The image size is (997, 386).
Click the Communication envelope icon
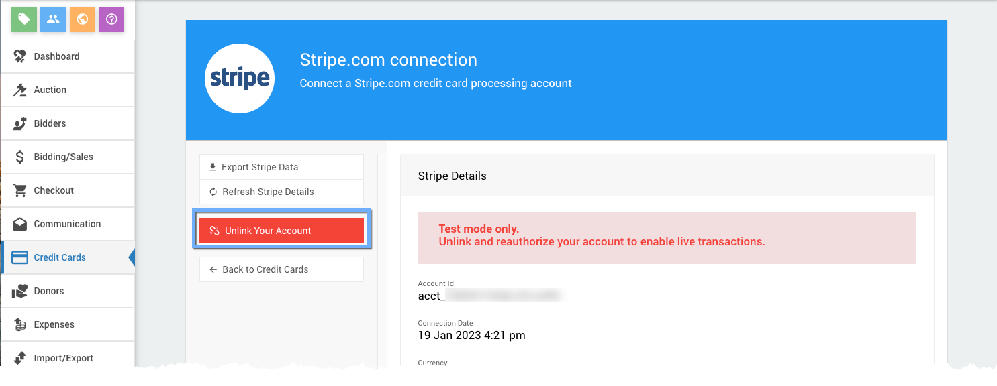20,224
